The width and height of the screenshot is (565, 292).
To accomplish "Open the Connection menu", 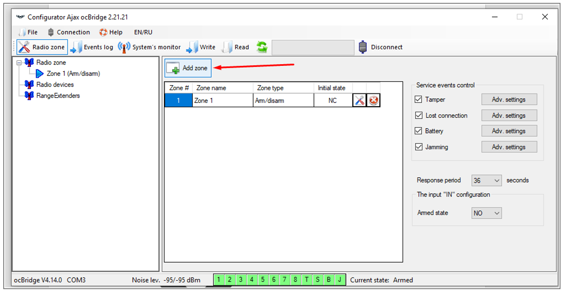I will pos(69,32).
